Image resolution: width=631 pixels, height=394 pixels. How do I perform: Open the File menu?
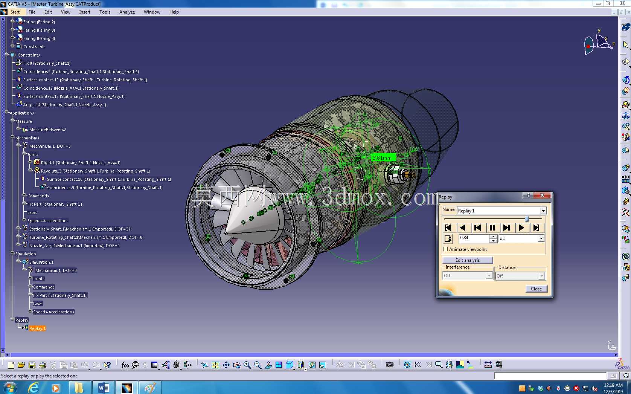pos(32,12)
